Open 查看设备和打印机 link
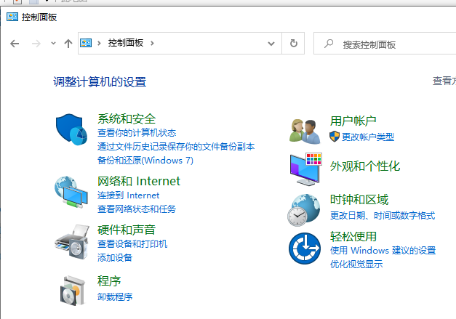The image size is (456, 319). (132, 243)
